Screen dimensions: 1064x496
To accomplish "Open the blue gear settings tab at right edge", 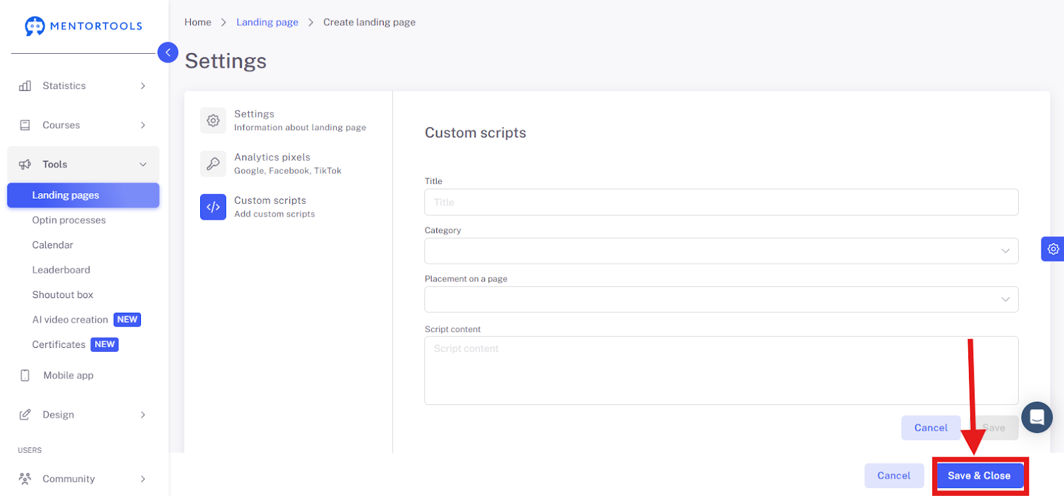I will tap(1053, 249).
